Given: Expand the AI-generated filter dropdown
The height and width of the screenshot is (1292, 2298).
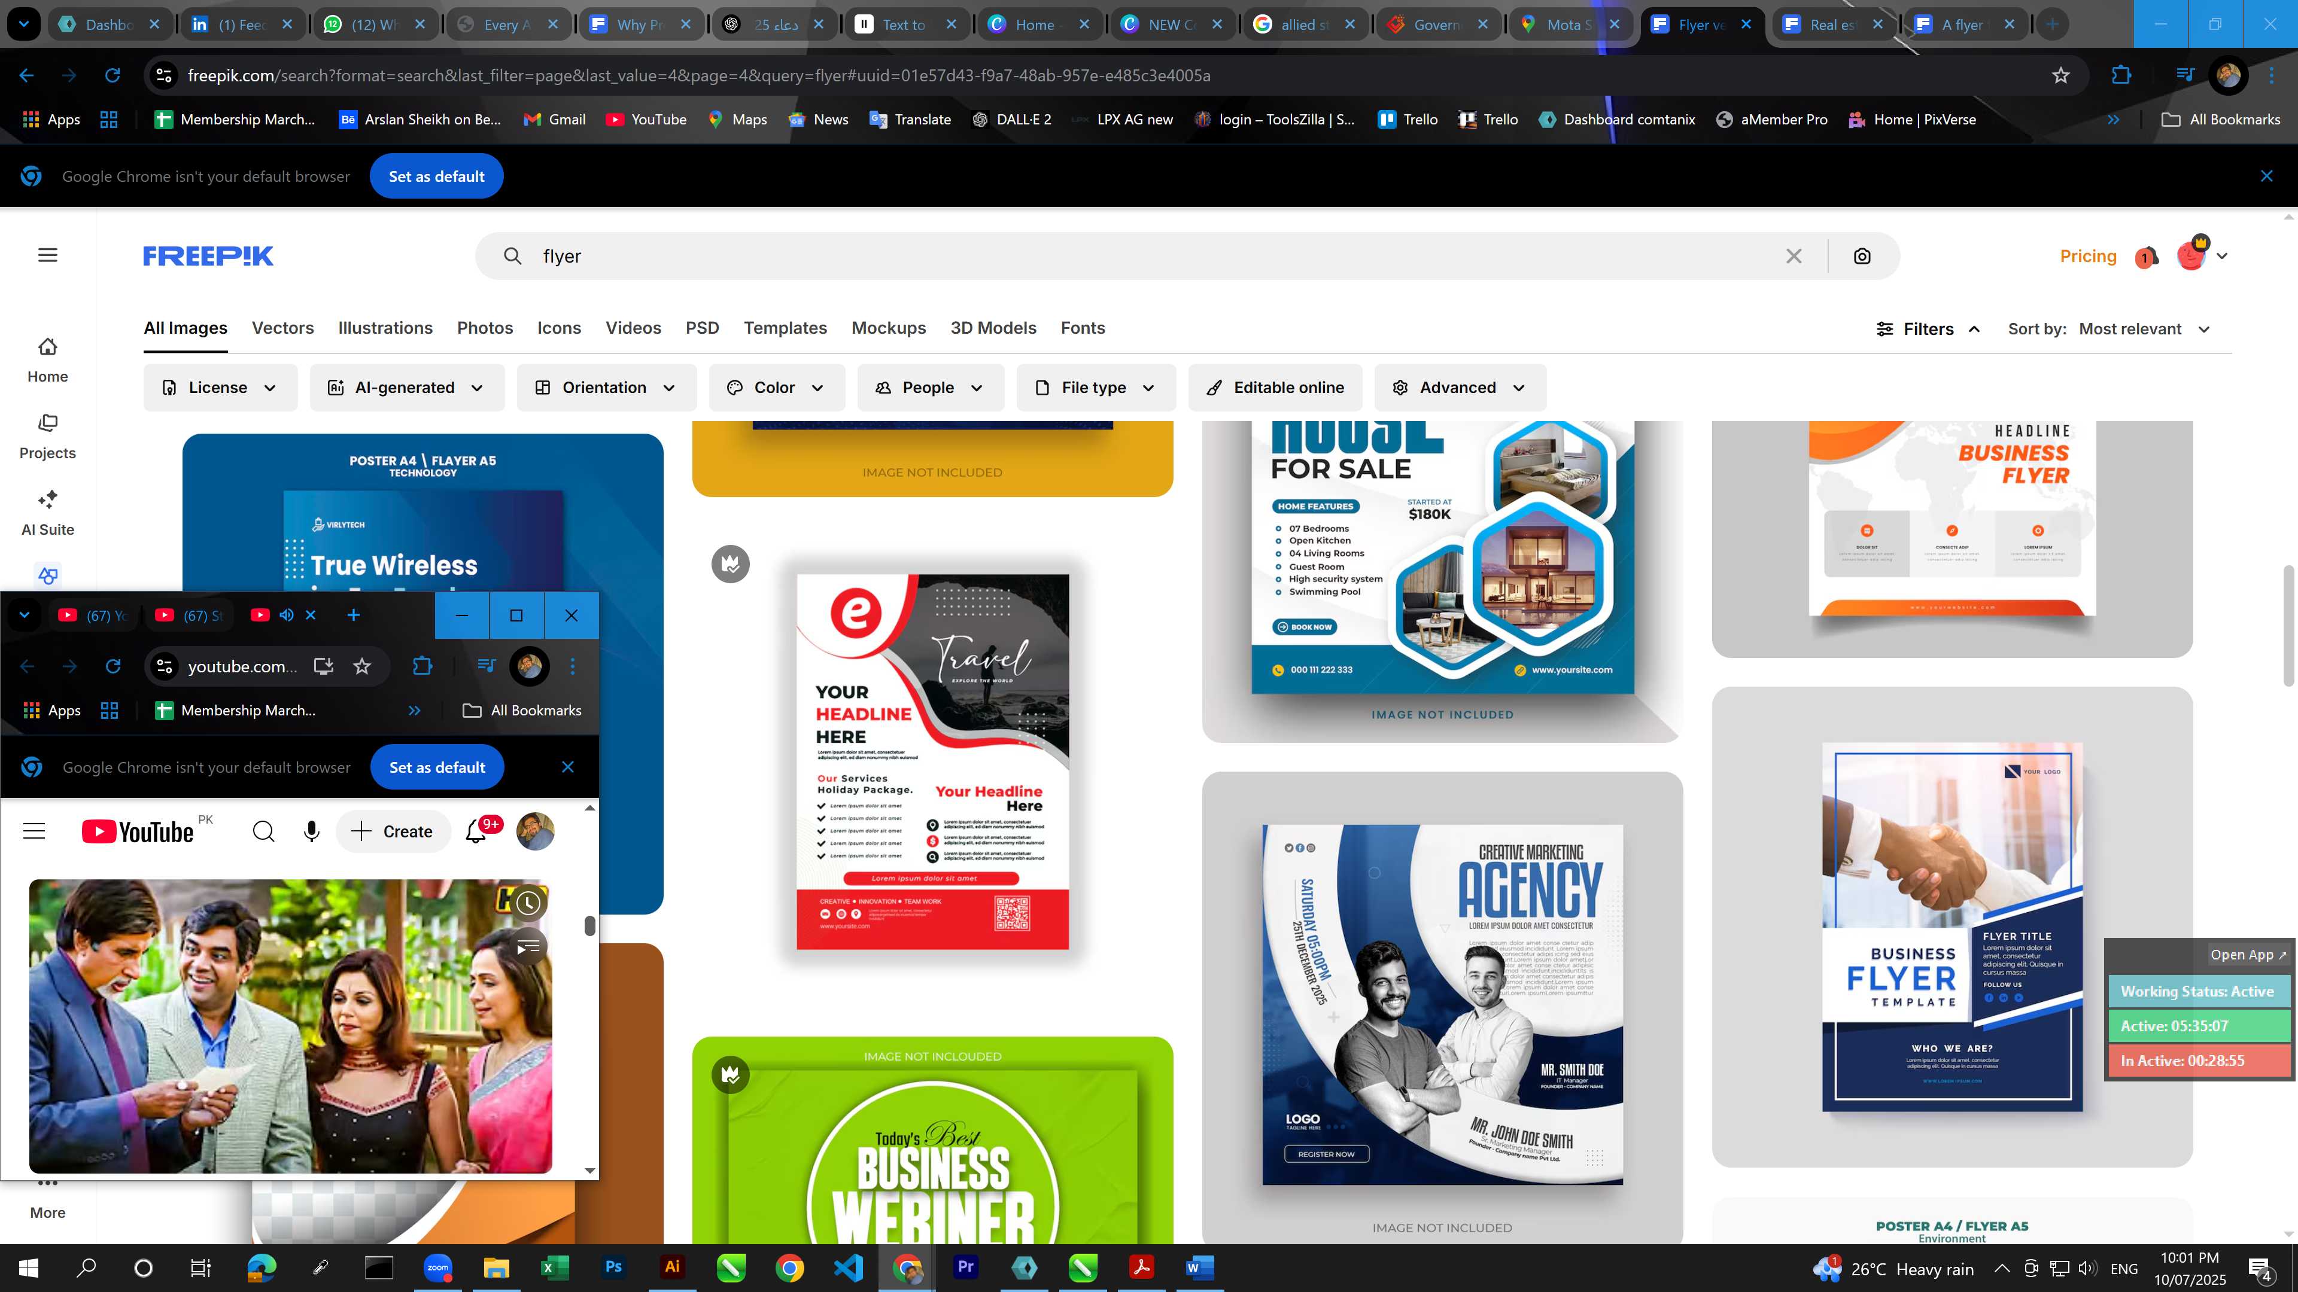Looking at the screenshot, I should click(407, 388).
